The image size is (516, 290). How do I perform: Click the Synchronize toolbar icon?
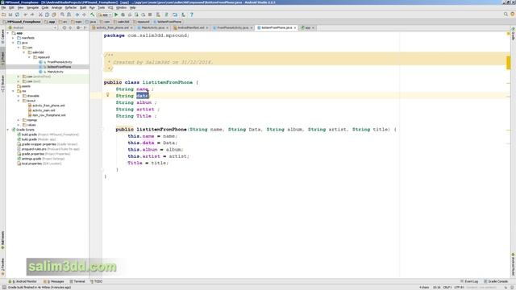(17, 14)
